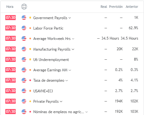Expand Average Earnings MM row

pyautogui.click(x=70, y=70)
